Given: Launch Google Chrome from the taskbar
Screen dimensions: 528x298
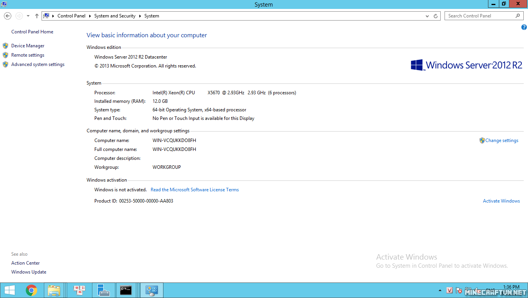Looking at the screenshot, I should pos(31,290).
